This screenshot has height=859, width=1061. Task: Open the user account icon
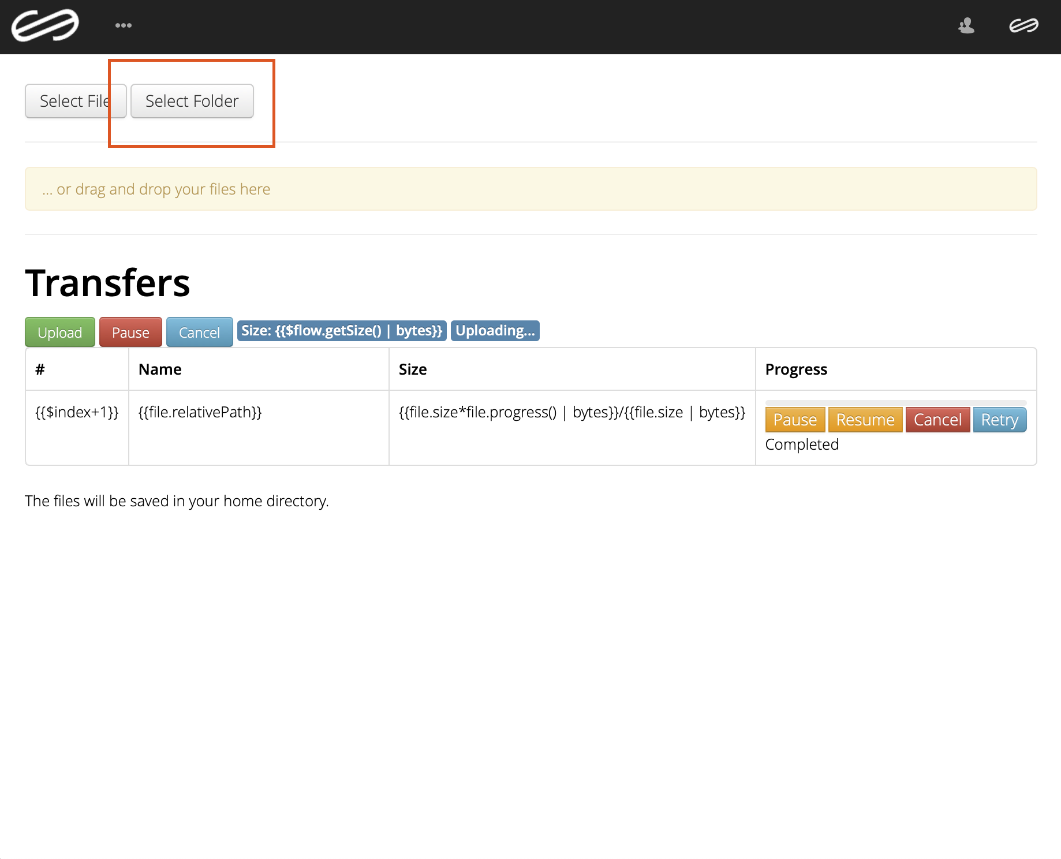[966, 25]
